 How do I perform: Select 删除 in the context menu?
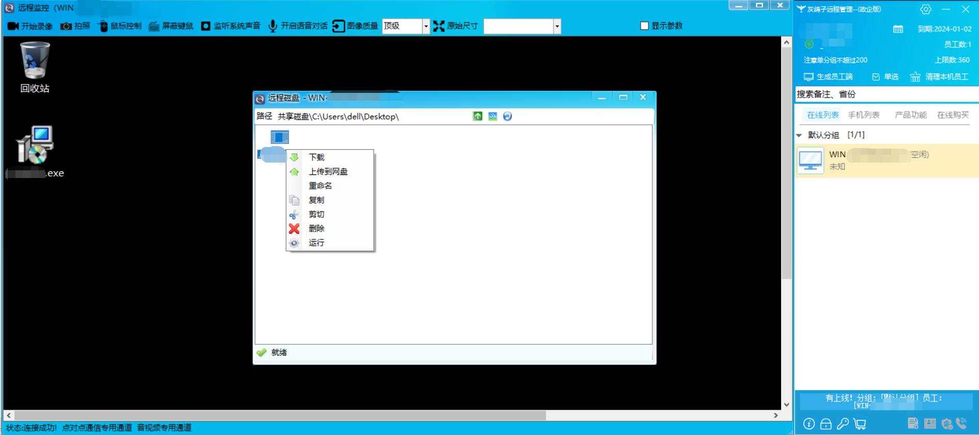click(x=316, y=229)
